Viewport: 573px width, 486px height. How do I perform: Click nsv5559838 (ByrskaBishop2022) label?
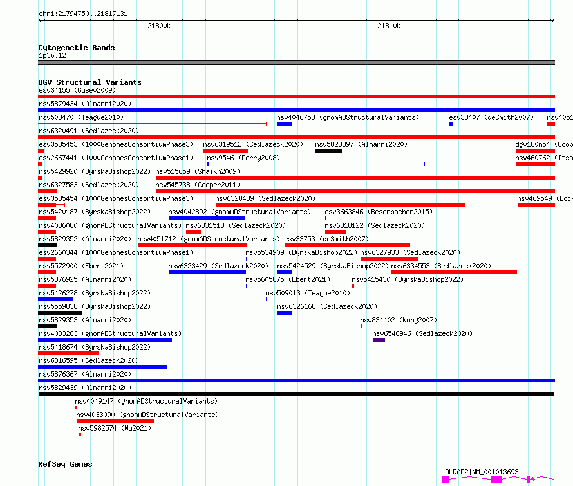95,306
